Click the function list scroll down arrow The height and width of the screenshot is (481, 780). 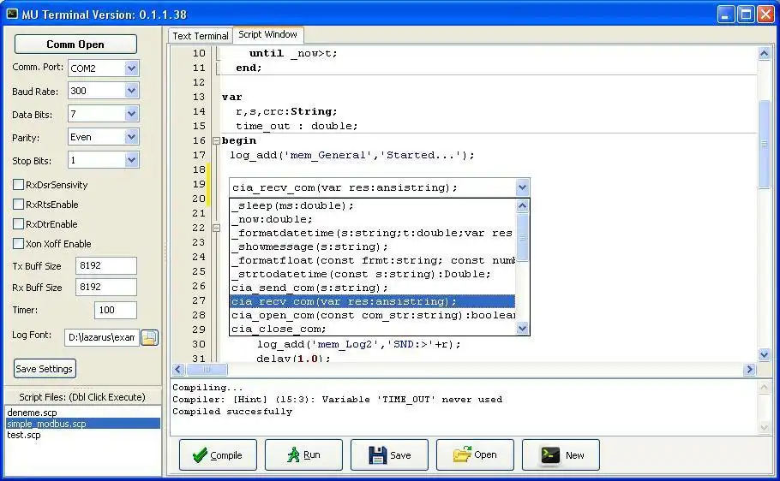[522, 329]
